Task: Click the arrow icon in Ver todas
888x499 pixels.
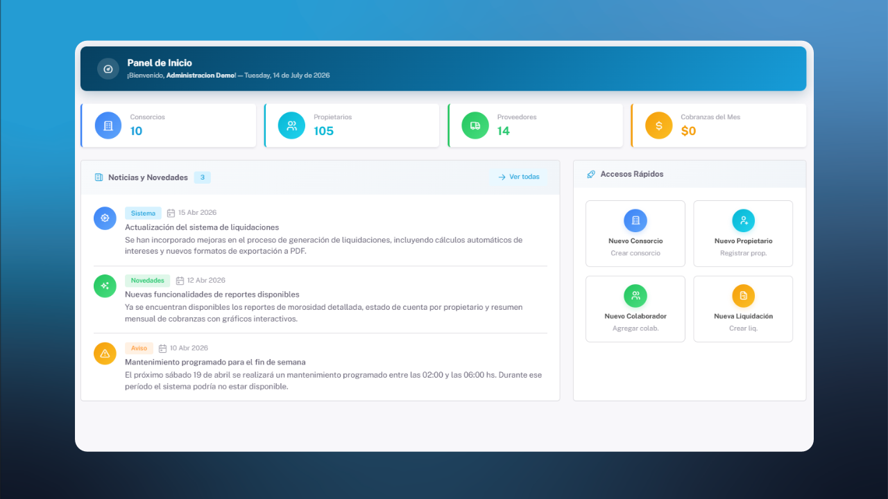Action: 502,177
